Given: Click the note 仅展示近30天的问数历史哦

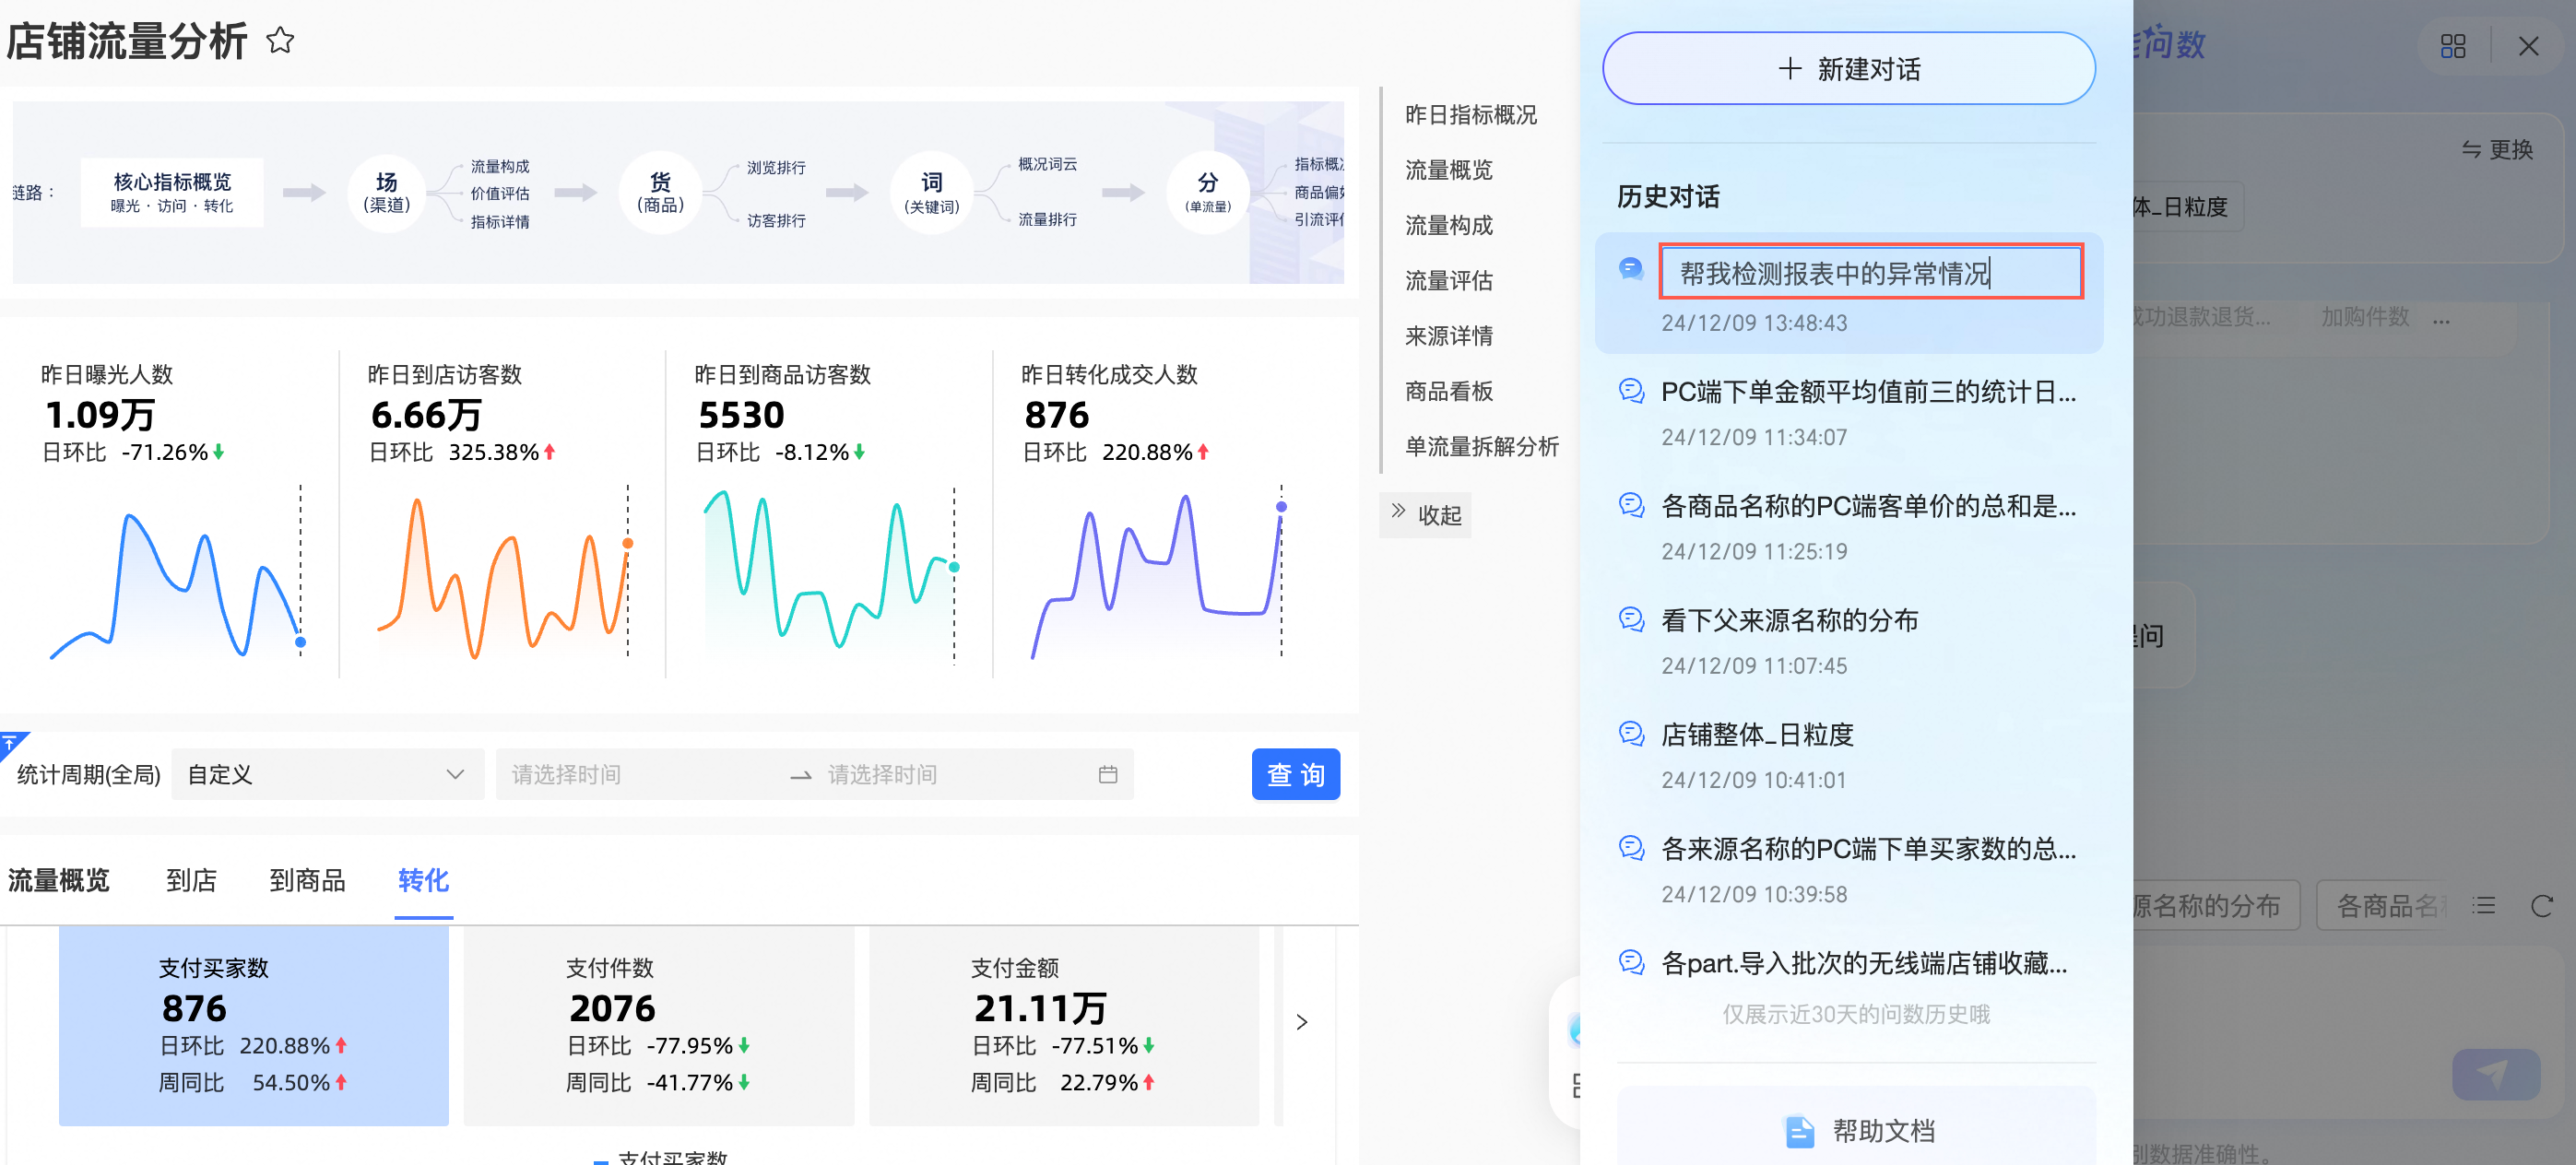Looking at the screenshot, I should 1856,1014.
